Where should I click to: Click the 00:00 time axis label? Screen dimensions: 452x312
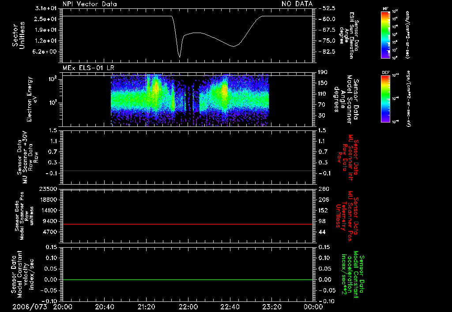click(313, 307)
